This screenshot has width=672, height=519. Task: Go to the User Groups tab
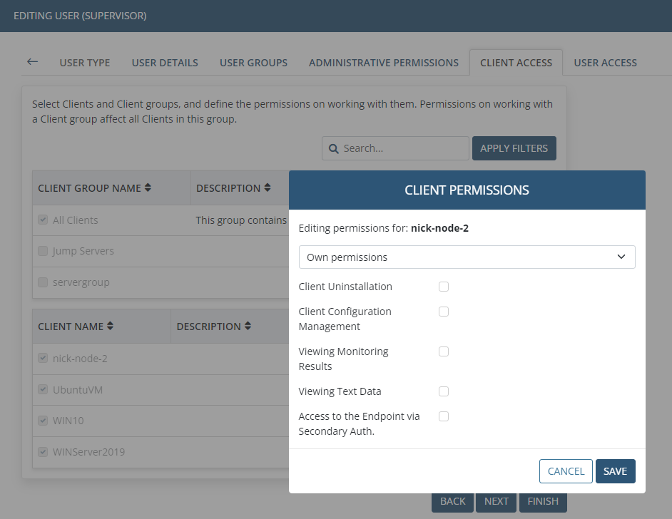click(x=253, y=63)
